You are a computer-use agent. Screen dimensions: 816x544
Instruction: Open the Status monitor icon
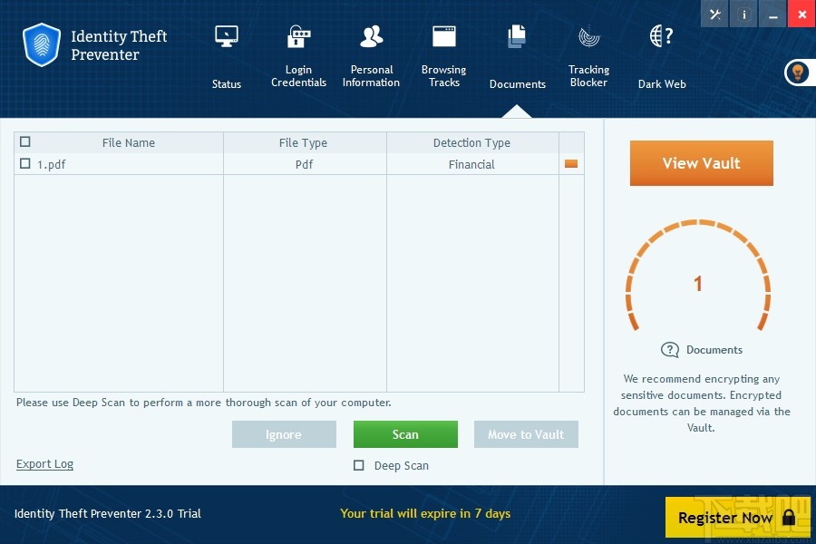227,36
